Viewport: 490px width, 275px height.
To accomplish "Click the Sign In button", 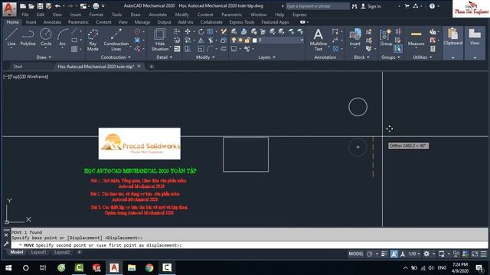I will tap(371, 6).
